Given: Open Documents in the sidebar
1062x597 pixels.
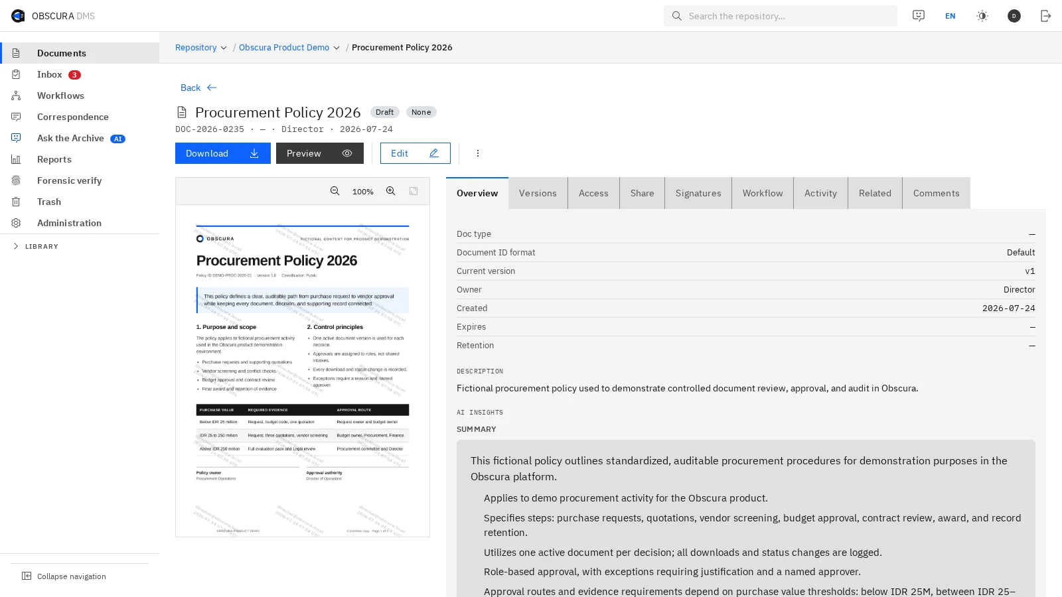Looking at the screenshot, I should (x=80, y=53).
